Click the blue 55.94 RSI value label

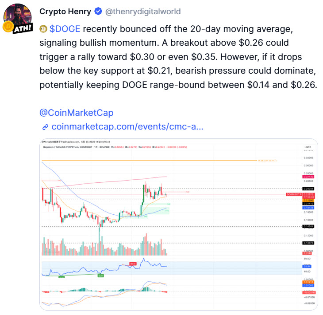(x=307, y=267)
